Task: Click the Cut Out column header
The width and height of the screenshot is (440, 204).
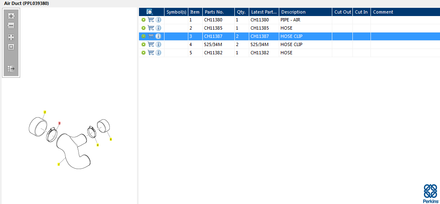Action: click(343, 12)
